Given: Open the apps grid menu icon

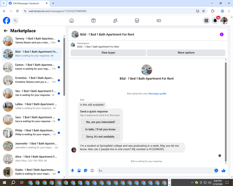Looking at the screenshot, I should coord(206,21).
